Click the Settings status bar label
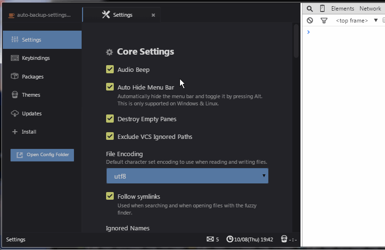Image resolution: width=385 pixels, height=250 pixels. click(16, 239)
